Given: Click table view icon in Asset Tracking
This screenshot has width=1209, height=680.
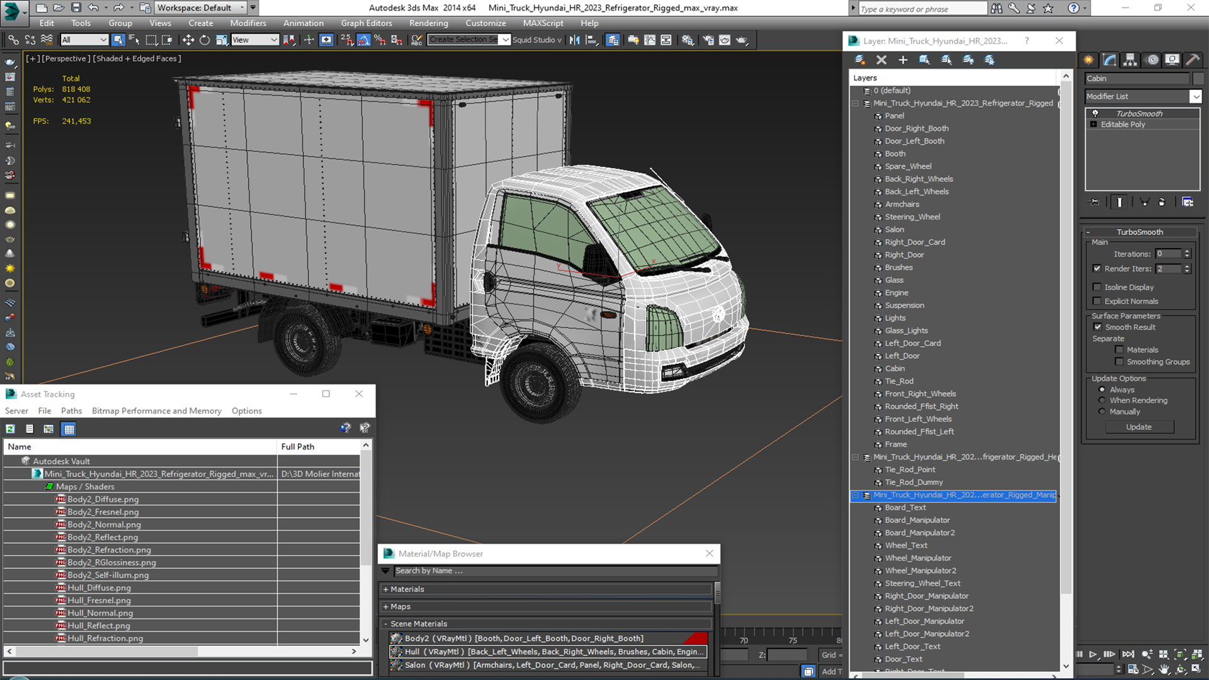Looking at the screenshot, I should (69, 429).
